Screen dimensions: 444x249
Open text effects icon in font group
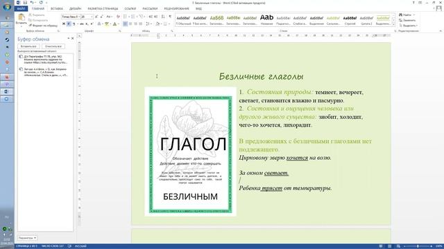99,24
